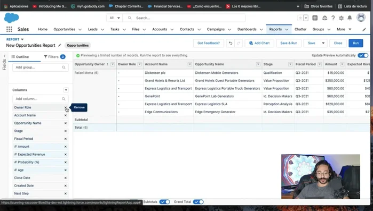Open Amount column header menu
Screen dimensions: 373x211
342,64
